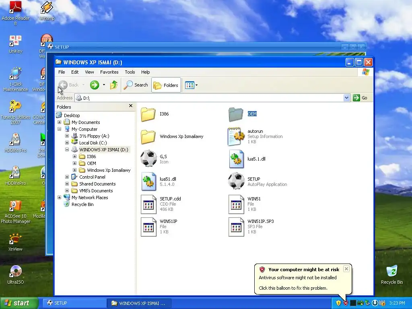Select the WIN51IP file icon
Screen dimensions: 412x309
[x=148, y=227]
